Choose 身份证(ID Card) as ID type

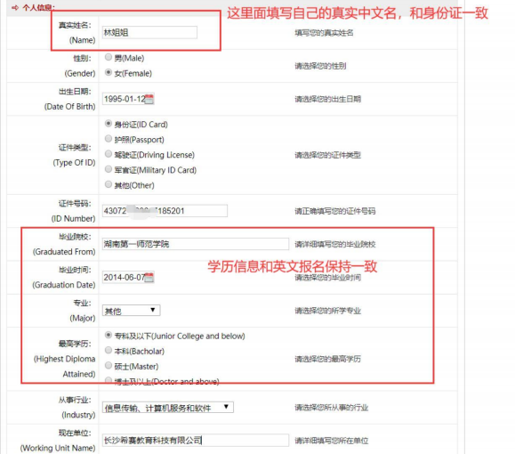click(x=109, y=124)
